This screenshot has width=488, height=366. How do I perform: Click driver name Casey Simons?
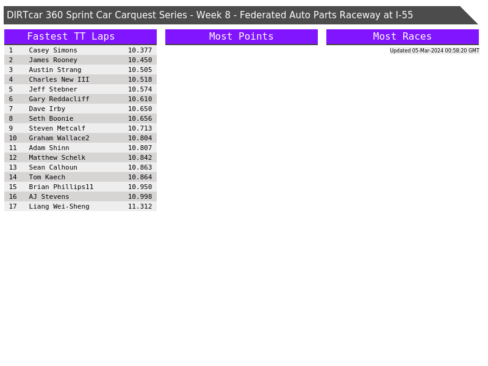pyautogui.click(x=53, y=50)
